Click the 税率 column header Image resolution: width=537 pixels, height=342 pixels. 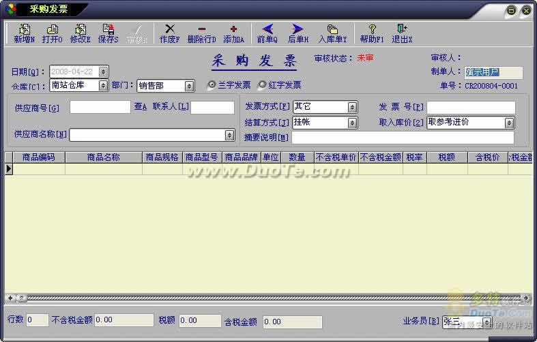click(x=415, y=157)
